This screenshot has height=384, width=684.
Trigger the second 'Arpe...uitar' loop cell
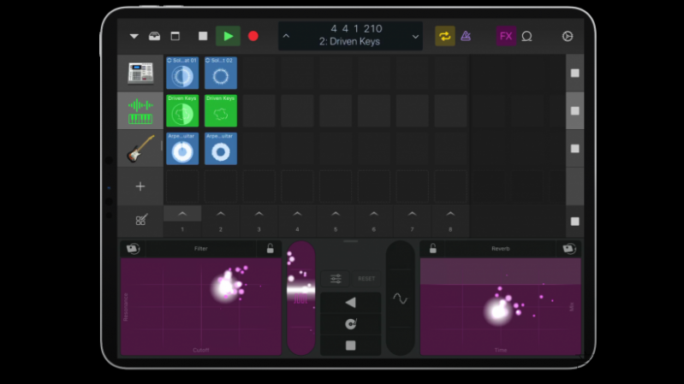221,149
